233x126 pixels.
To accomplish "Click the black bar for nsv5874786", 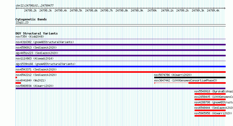I will pos(190,77).
